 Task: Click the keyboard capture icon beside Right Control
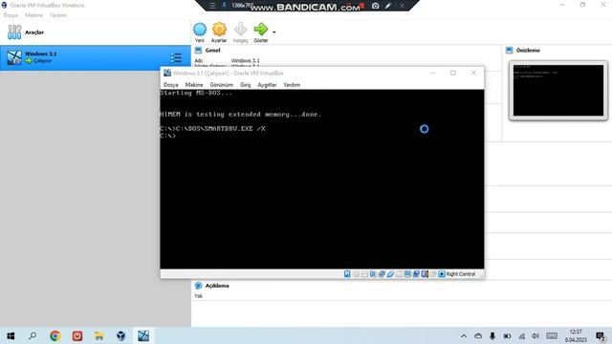click(x=442, y=274)
